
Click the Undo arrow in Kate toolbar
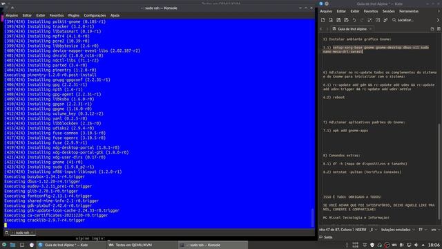coord(354,20)
